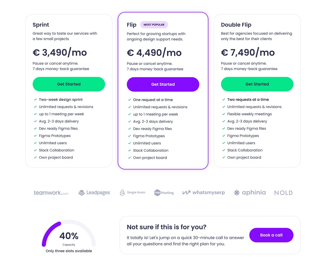The width and height of the screenshot is (326, 264).
Task: Click checkmark next to Two requests at a time
Action: point(224,100)
